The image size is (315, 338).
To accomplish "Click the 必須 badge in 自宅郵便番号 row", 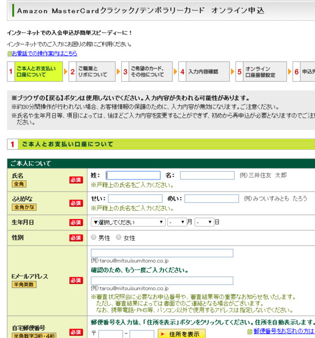I will (x=76, y=332).
